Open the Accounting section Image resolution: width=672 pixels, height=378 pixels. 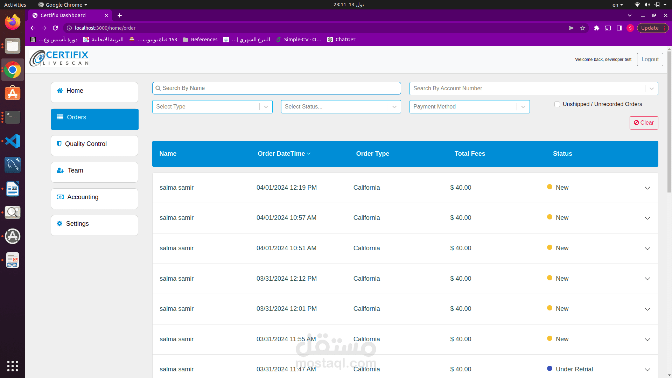[x=94, y=199]
